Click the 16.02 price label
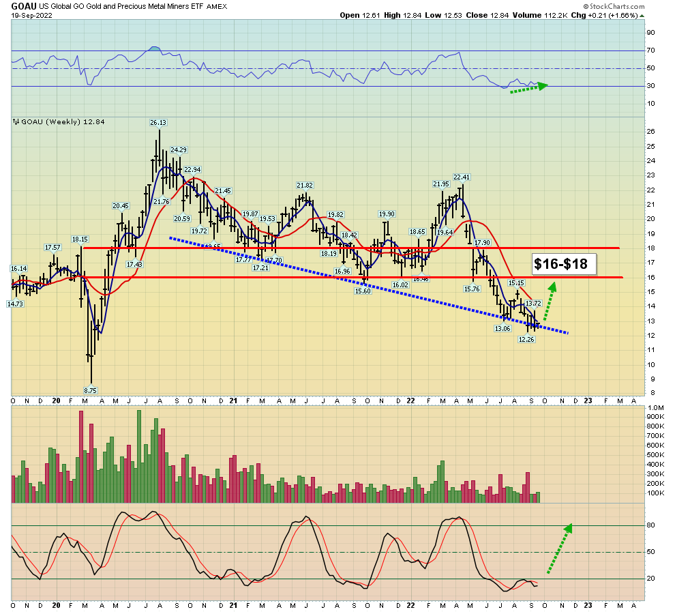675x612 pixels. click(400, 285)
